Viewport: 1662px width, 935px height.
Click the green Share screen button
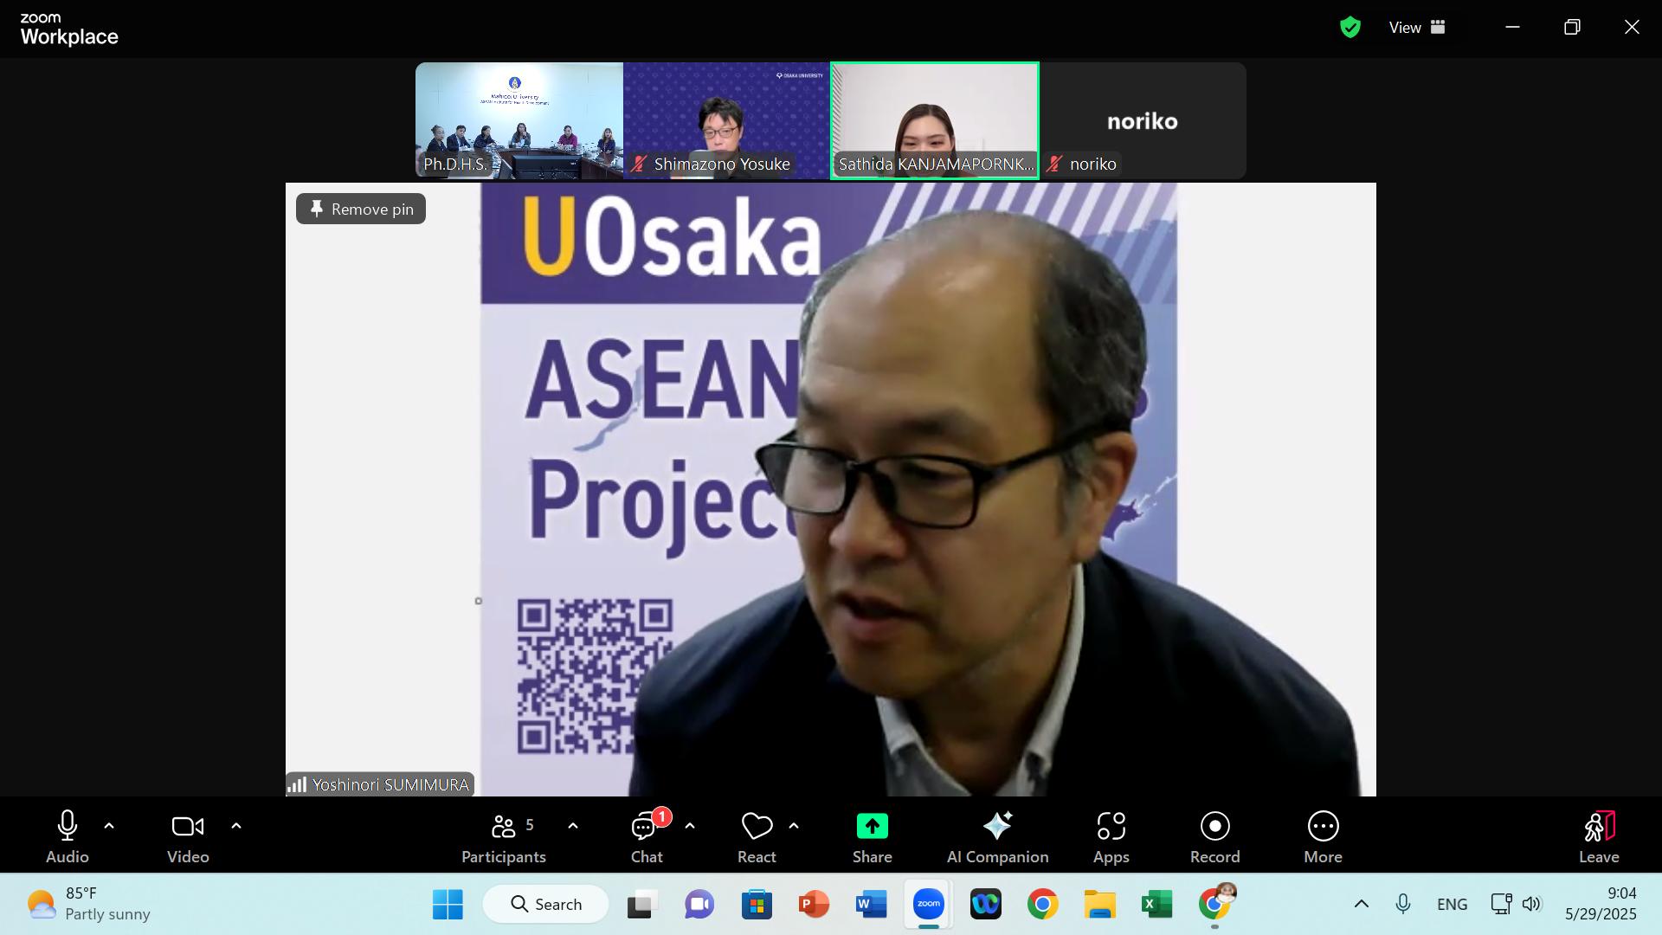872,836
